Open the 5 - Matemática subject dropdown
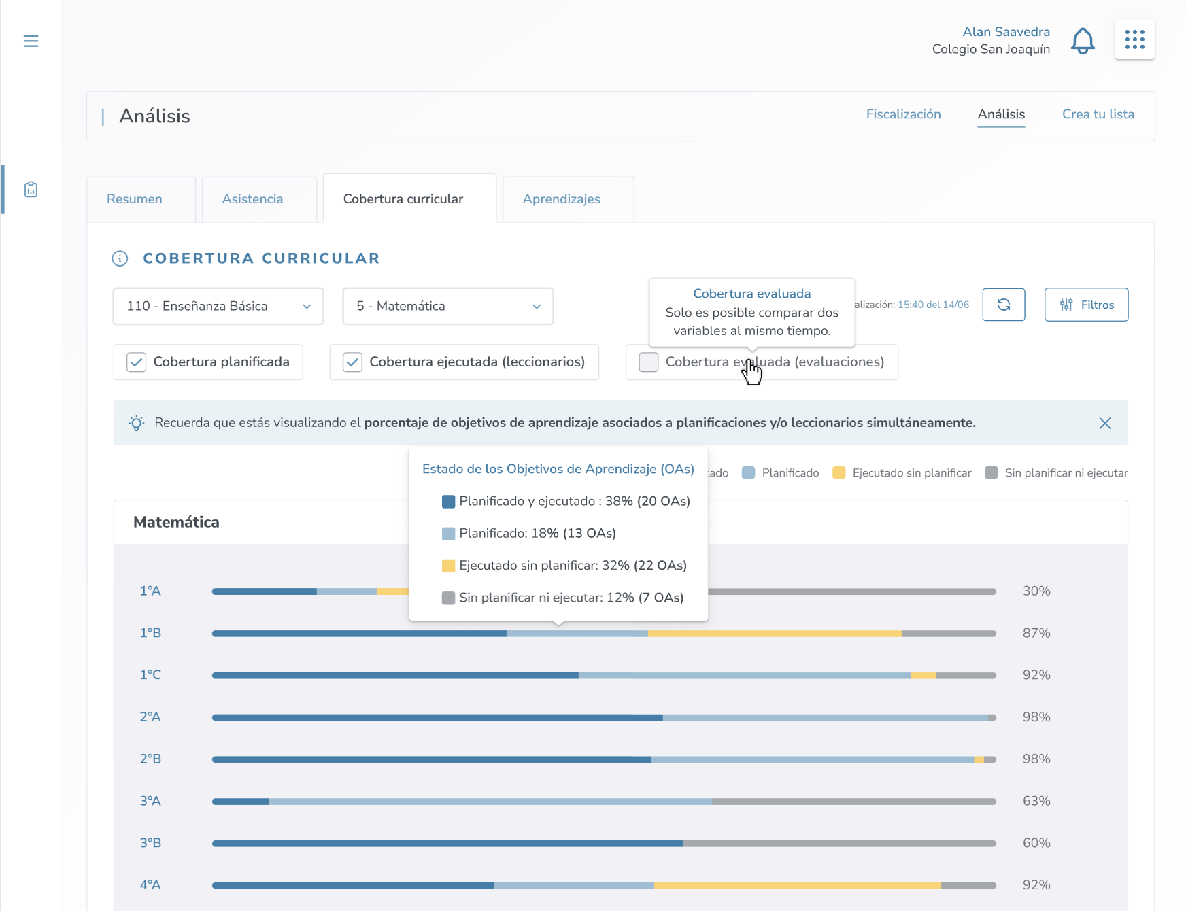The height and width of the screenshot is (911, 1186). coord(447,306)
